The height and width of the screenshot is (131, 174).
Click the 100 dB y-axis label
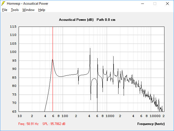point(13,52)
